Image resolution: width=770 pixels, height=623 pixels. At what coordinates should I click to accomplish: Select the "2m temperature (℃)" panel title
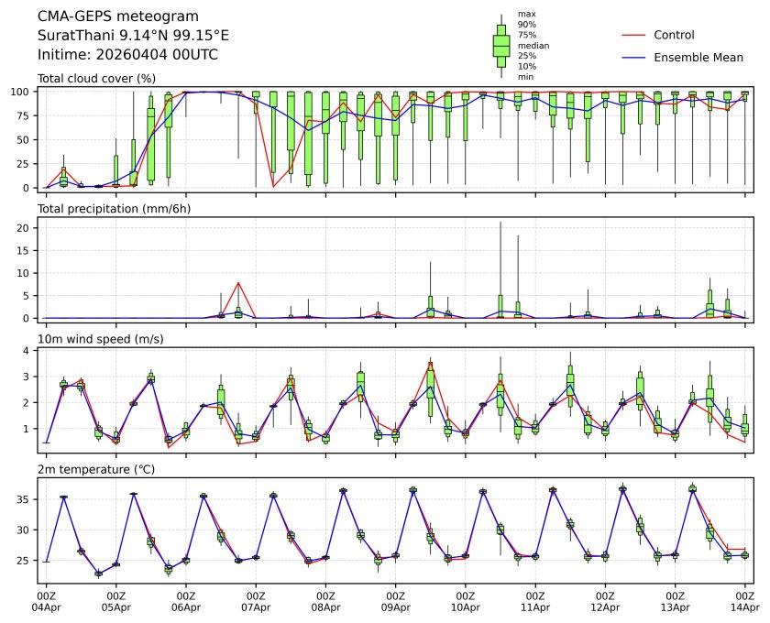pyautogui.click(x=97, y=470)
